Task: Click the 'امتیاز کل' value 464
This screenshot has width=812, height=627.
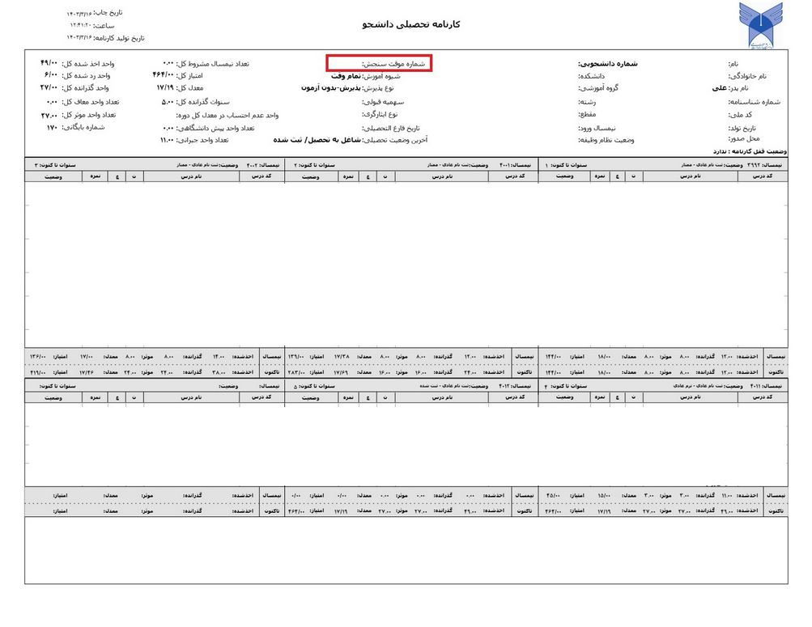Action: tap(164, 75)
